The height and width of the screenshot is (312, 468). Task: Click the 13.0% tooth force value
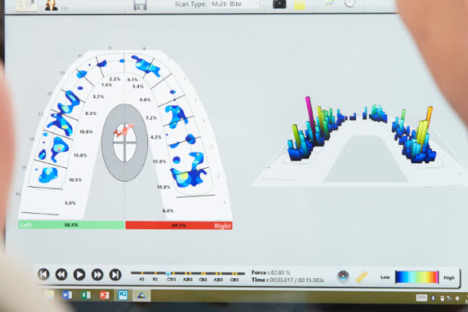click(x=163, y=187)
